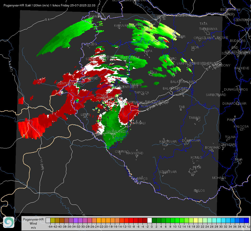Select the S 6 road label

click(x=47, y=20)
